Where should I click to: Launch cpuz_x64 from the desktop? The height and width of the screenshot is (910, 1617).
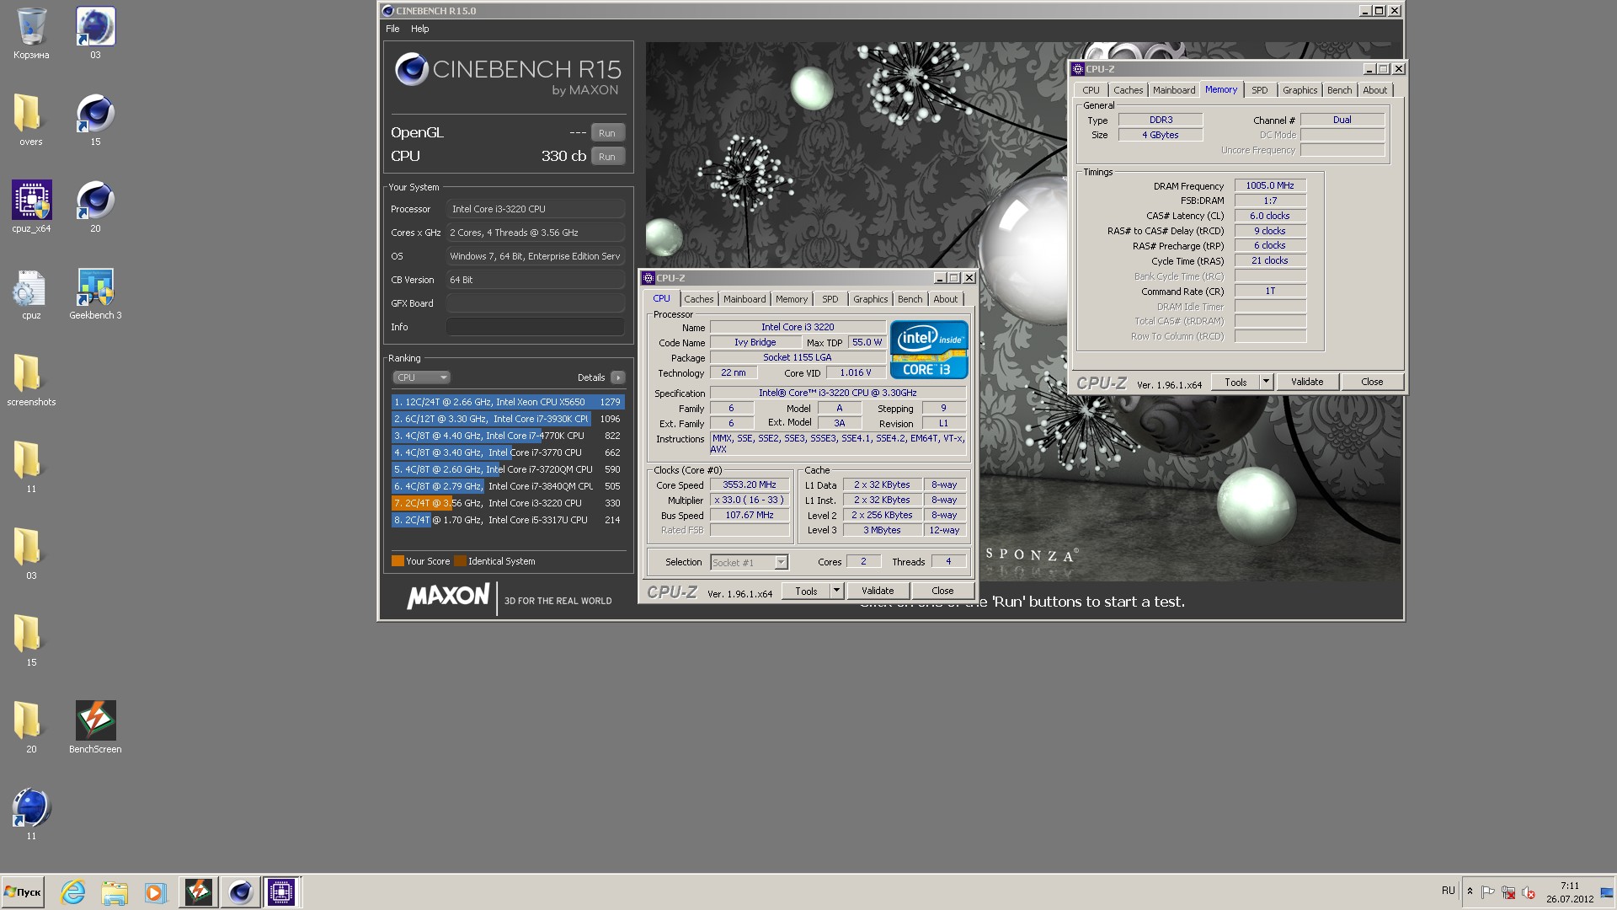(31, 207)
